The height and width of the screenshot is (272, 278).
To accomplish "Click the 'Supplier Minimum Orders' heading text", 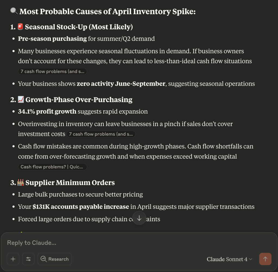I will click(70, 183).
